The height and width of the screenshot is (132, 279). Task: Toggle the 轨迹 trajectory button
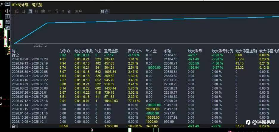point(104,12)
